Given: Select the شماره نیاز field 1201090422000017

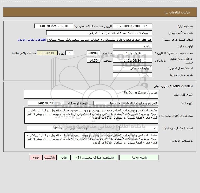Looking at the screenshot, I should point(132,26).
